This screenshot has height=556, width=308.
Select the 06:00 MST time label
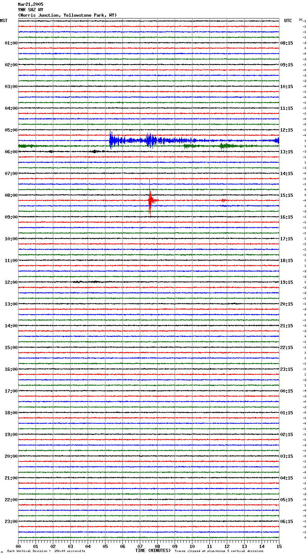(11, 152)
